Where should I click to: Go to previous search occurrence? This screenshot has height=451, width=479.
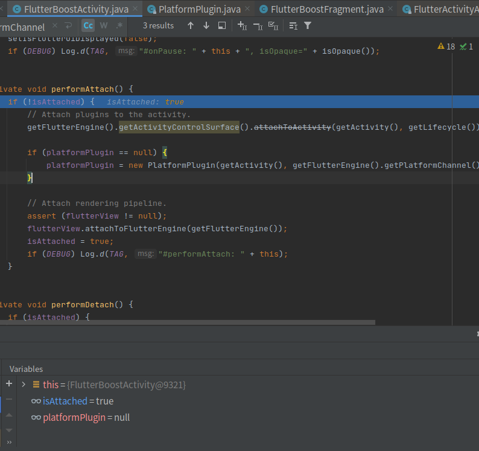pos(190,26)
